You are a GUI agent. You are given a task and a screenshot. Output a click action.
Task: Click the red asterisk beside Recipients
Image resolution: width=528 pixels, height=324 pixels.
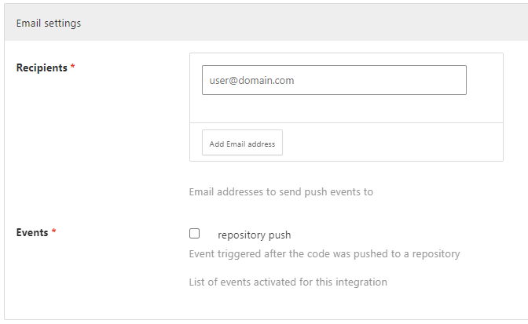73,67
